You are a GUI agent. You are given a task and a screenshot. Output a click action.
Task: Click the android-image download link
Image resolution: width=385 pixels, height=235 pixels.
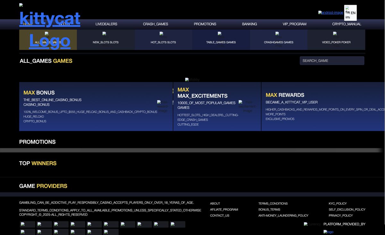(331, 12)
